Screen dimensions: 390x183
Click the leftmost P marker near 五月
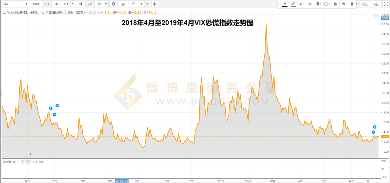point(51,108)
